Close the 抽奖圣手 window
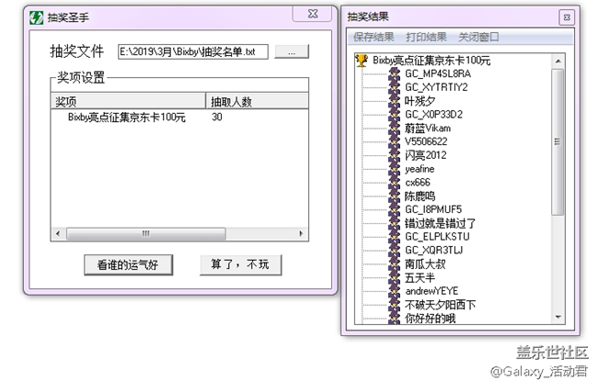This screenshot has height=392, width=598. coord(313,14)
